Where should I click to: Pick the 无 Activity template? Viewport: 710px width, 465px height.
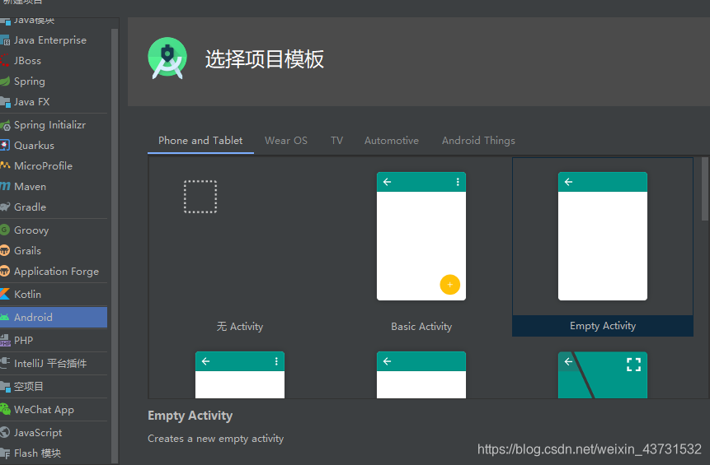[239, 247]
